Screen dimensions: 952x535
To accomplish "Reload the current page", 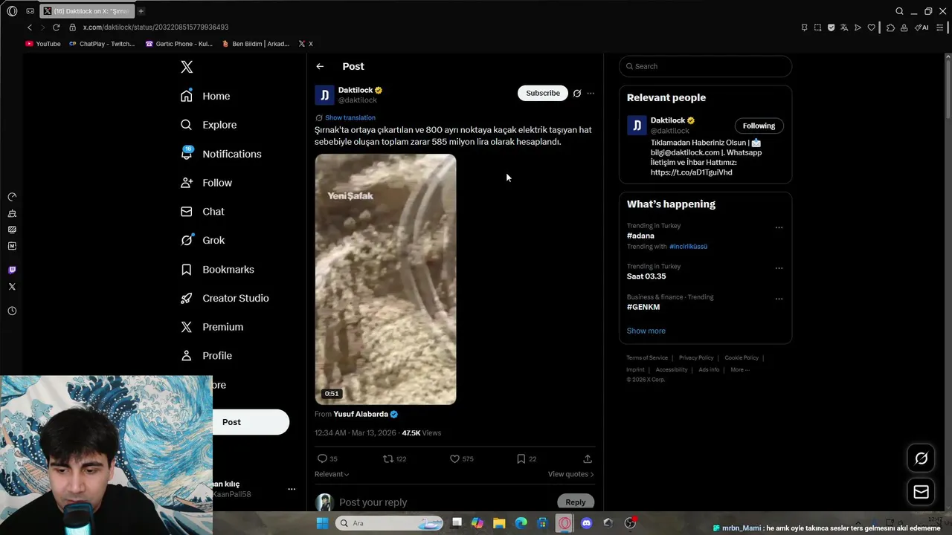I will [x=56, y=27].
